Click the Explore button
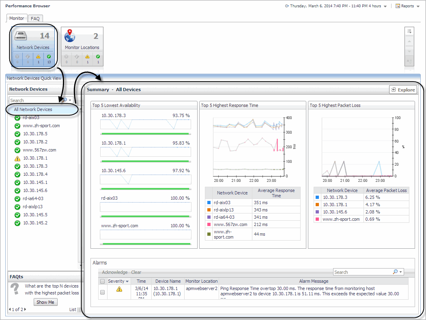The width and height of the screenshot is (426, 320). pyautogui.click(x=402, y=90)
